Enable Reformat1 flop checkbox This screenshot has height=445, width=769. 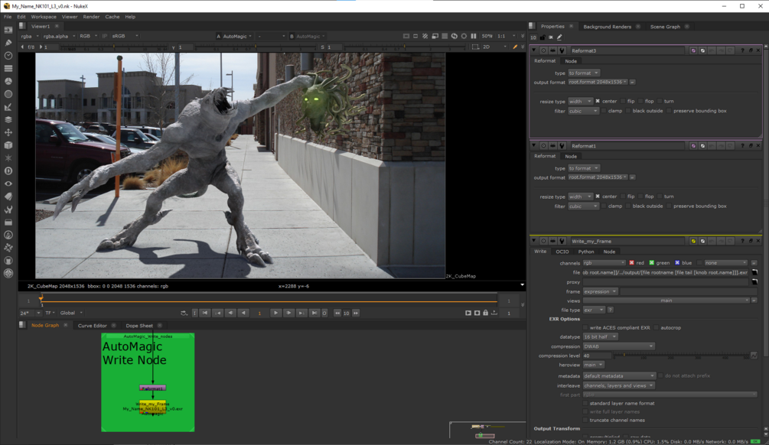[x=640, y=196]
